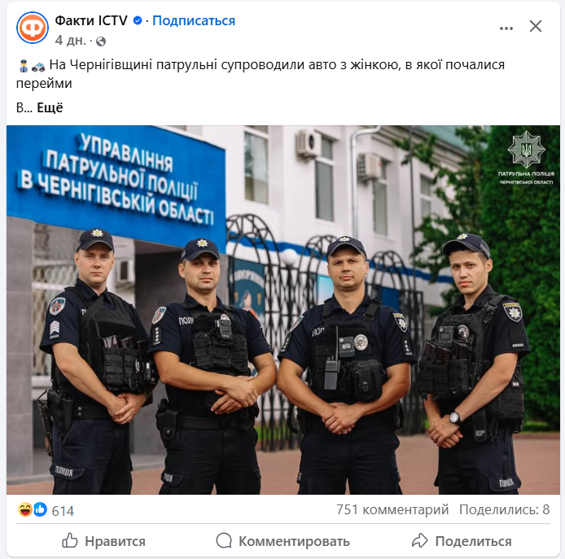Open the three-dots post options menu
The image size is (565, 559).
coord(506,28)
